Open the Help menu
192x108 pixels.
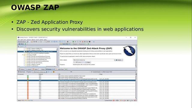pos(45,40)
